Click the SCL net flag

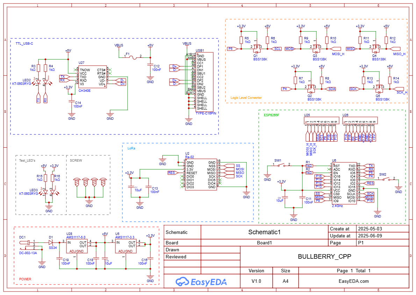pyautogui.click(x=277, y=49)
